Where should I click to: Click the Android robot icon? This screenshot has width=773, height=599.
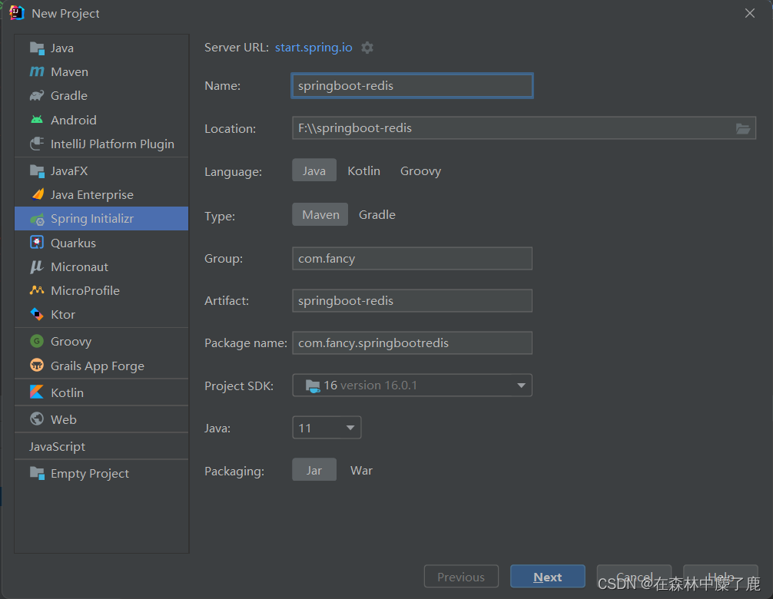pos(37,120)
